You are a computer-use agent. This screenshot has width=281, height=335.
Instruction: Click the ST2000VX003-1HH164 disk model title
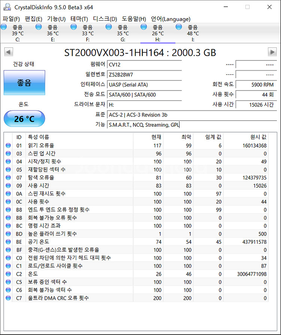pyautogui.click(x=140, y=53)
